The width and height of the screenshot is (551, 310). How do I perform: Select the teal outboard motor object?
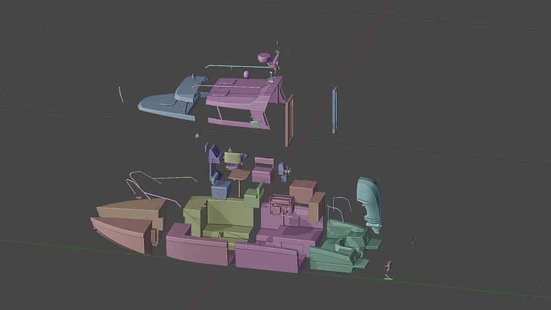point(370,205)
